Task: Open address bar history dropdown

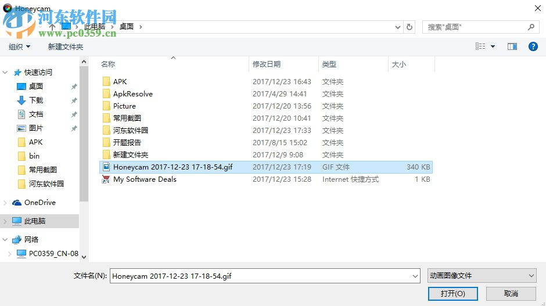Action: (398, 27)
